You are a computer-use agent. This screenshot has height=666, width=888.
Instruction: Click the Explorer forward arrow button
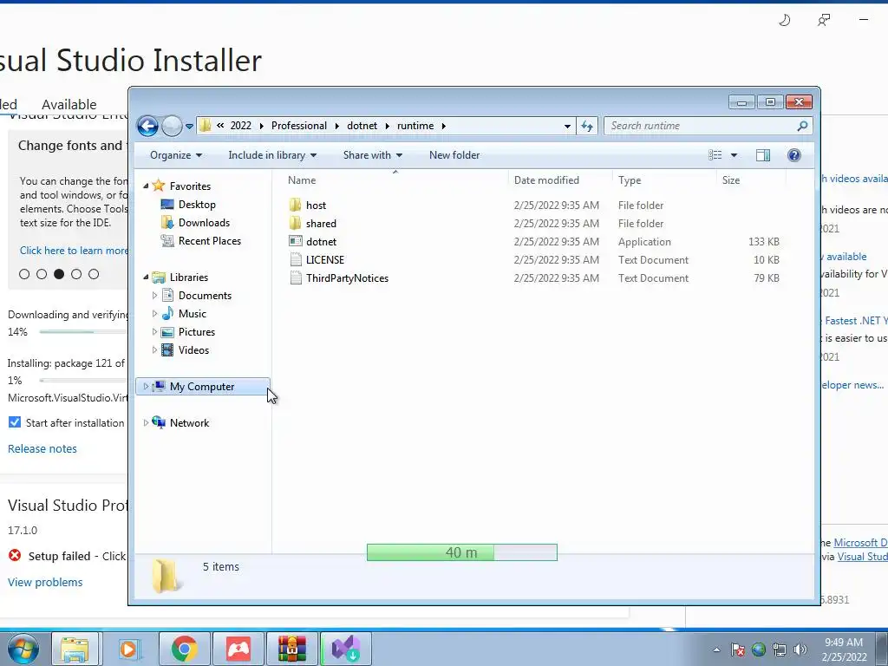tap(172, 126)
